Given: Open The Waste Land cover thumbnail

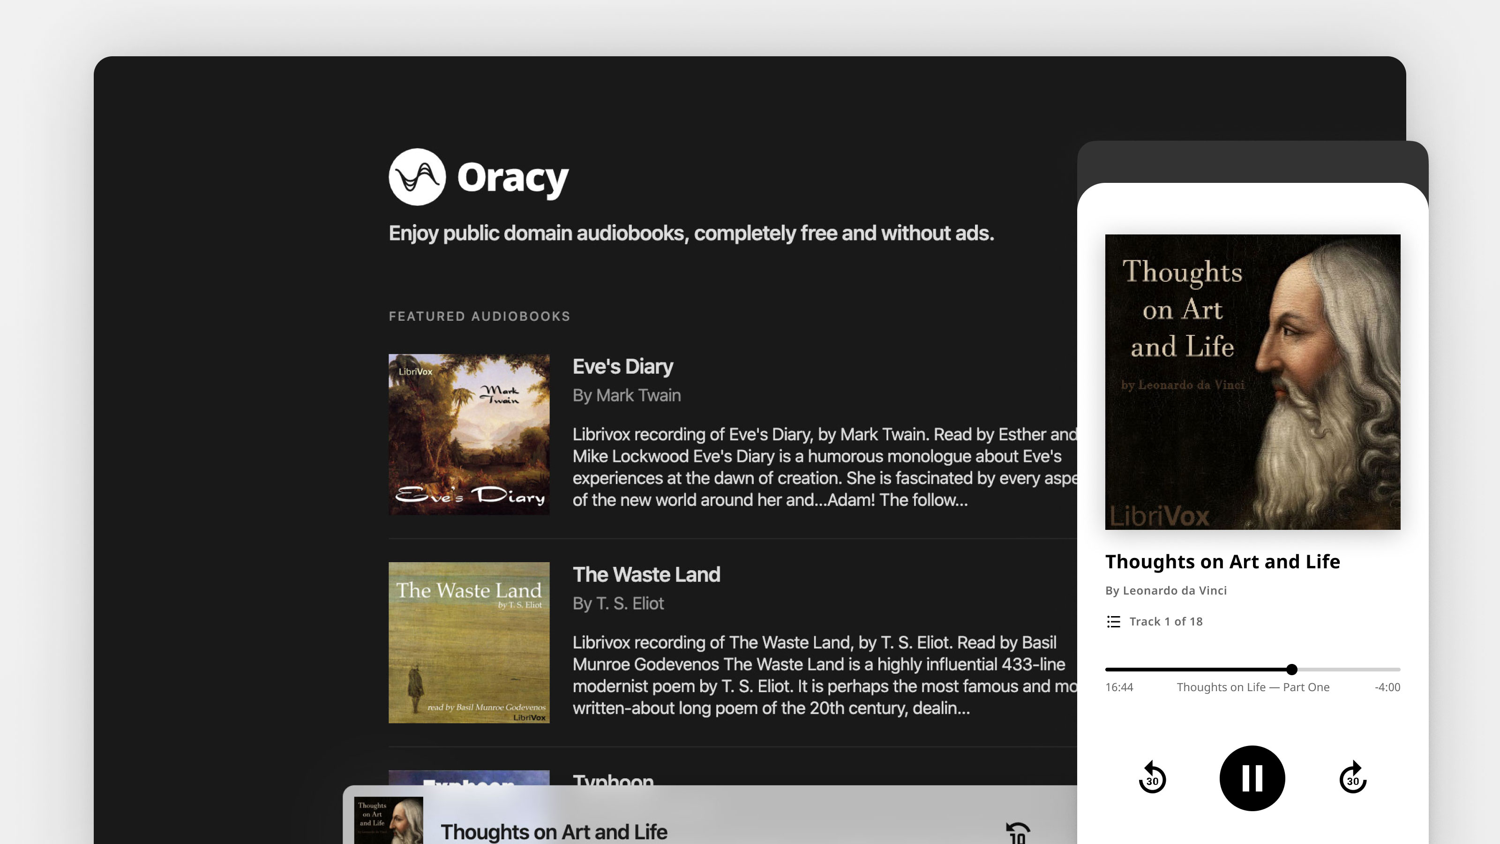Looking at the screenshot, I should [x=469, y=642].
